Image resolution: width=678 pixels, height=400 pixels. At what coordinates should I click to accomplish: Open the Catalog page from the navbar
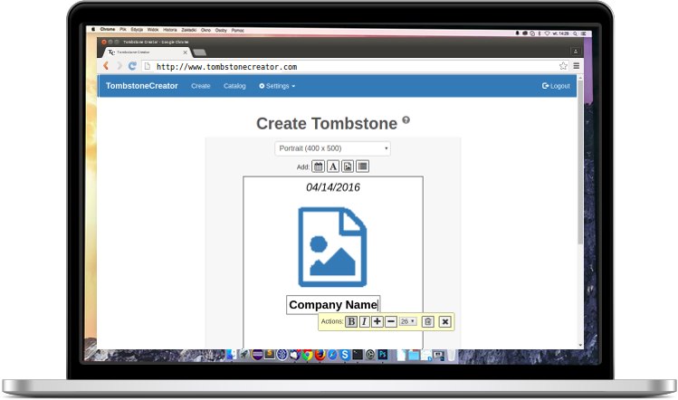click(x=234, y=86)
